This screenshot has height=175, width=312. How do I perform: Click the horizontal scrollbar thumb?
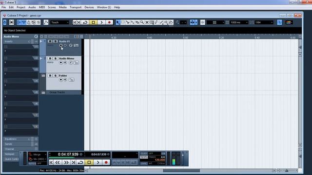click(x=181, y=171)
